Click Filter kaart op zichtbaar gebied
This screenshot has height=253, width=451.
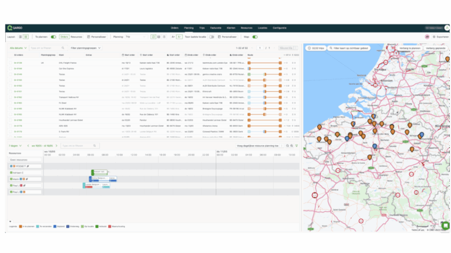click(x=349, y=48)
